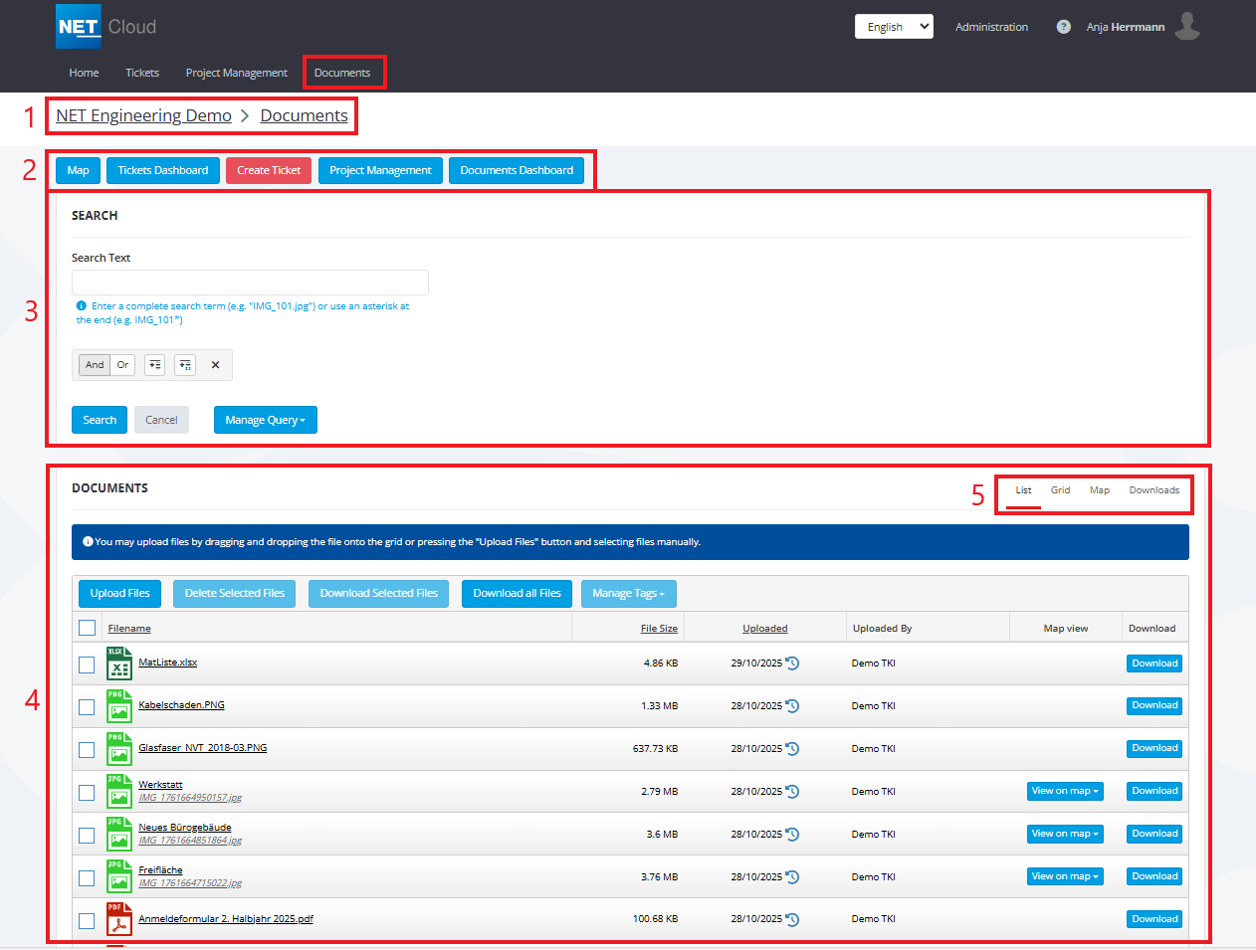
Task: Open Project Management in the top menu
Action: click(236, 73)
